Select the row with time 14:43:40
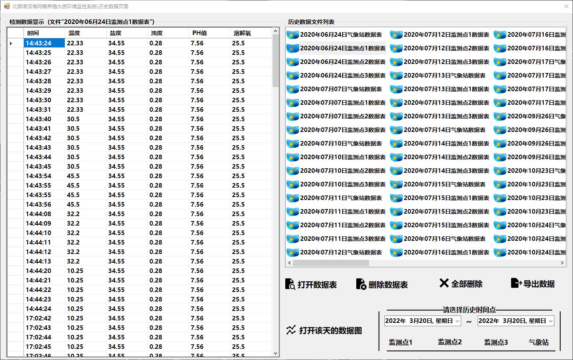The height and width of the screenshot is (360, 573). coord(38,119)
